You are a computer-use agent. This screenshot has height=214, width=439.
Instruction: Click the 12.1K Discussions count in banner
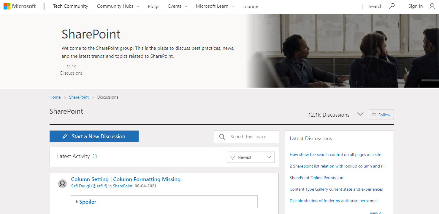pos(72,70)
